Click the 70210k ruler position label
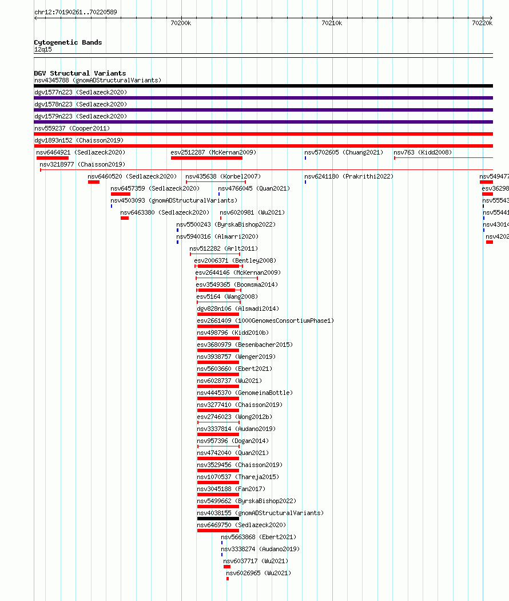509x601 pixels. pos(332,23)
